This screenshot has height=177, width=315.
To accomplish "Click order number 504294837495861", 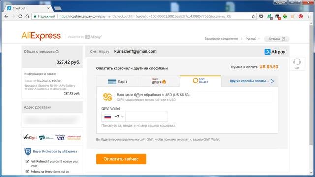I will click(x=49, y=81).
